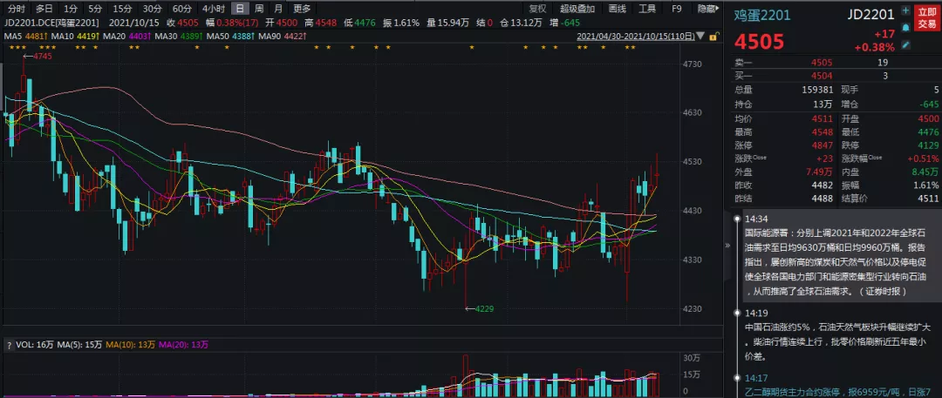942x398 pixels.
Task: Open the 更多 timeframes dropdown
Action: click(x=302, y=8)
